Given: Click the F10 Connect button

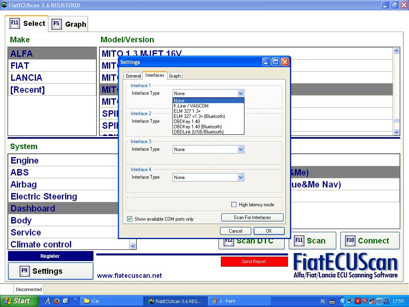Looking at the screenshot, I should 370,240.
